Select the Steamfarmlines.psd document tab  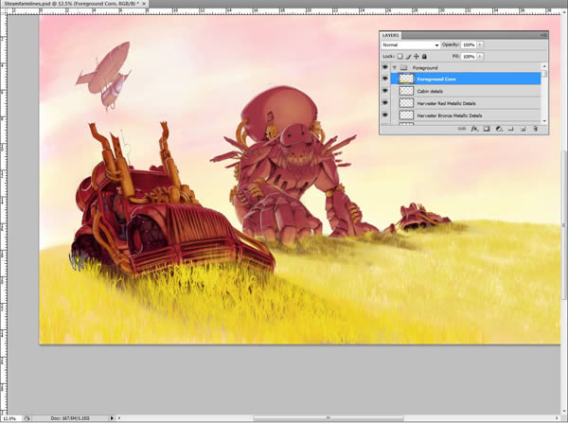(71, 3)
